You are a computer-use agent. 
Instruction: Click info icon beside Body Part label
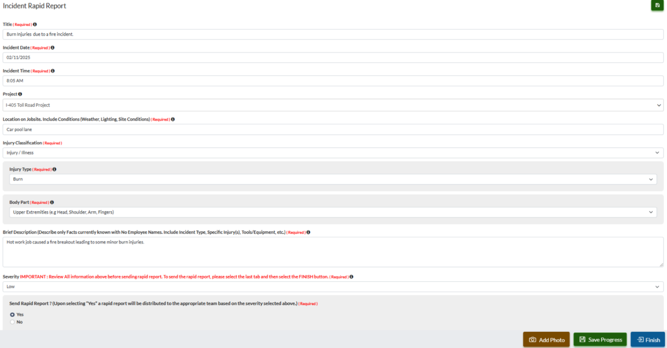[x=52, y=202]
